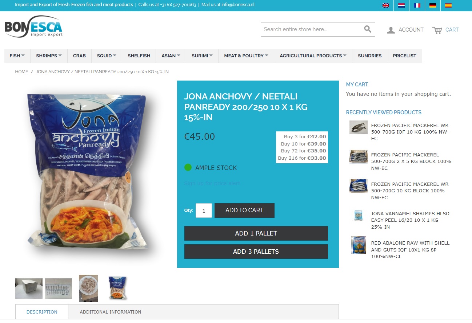Pick the German flag language icon

click(x=433, y=5)
